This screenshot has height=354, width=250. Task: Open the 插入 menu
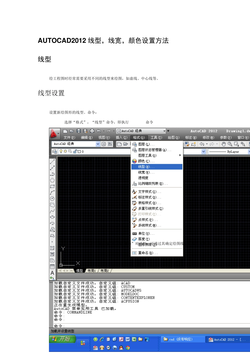point(122,137)
